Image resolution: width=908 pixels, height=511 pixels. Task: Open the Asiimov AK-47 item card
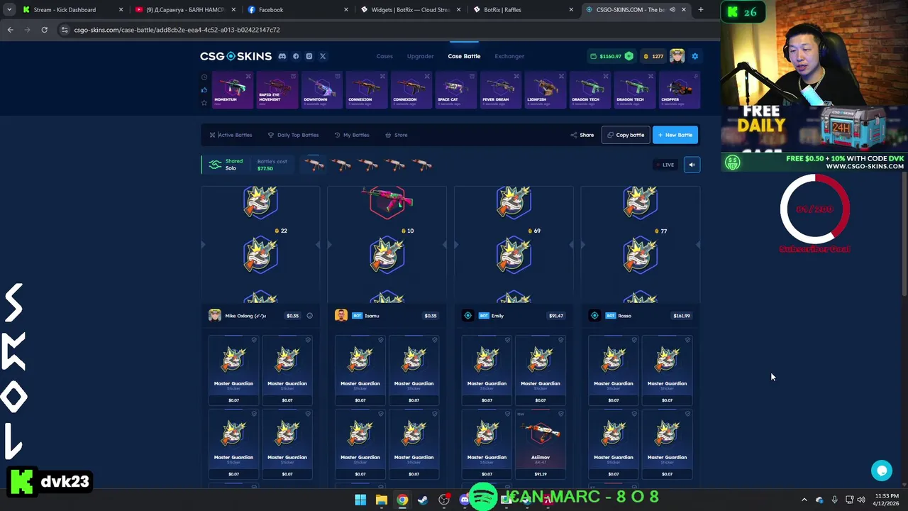click(541, 444)
